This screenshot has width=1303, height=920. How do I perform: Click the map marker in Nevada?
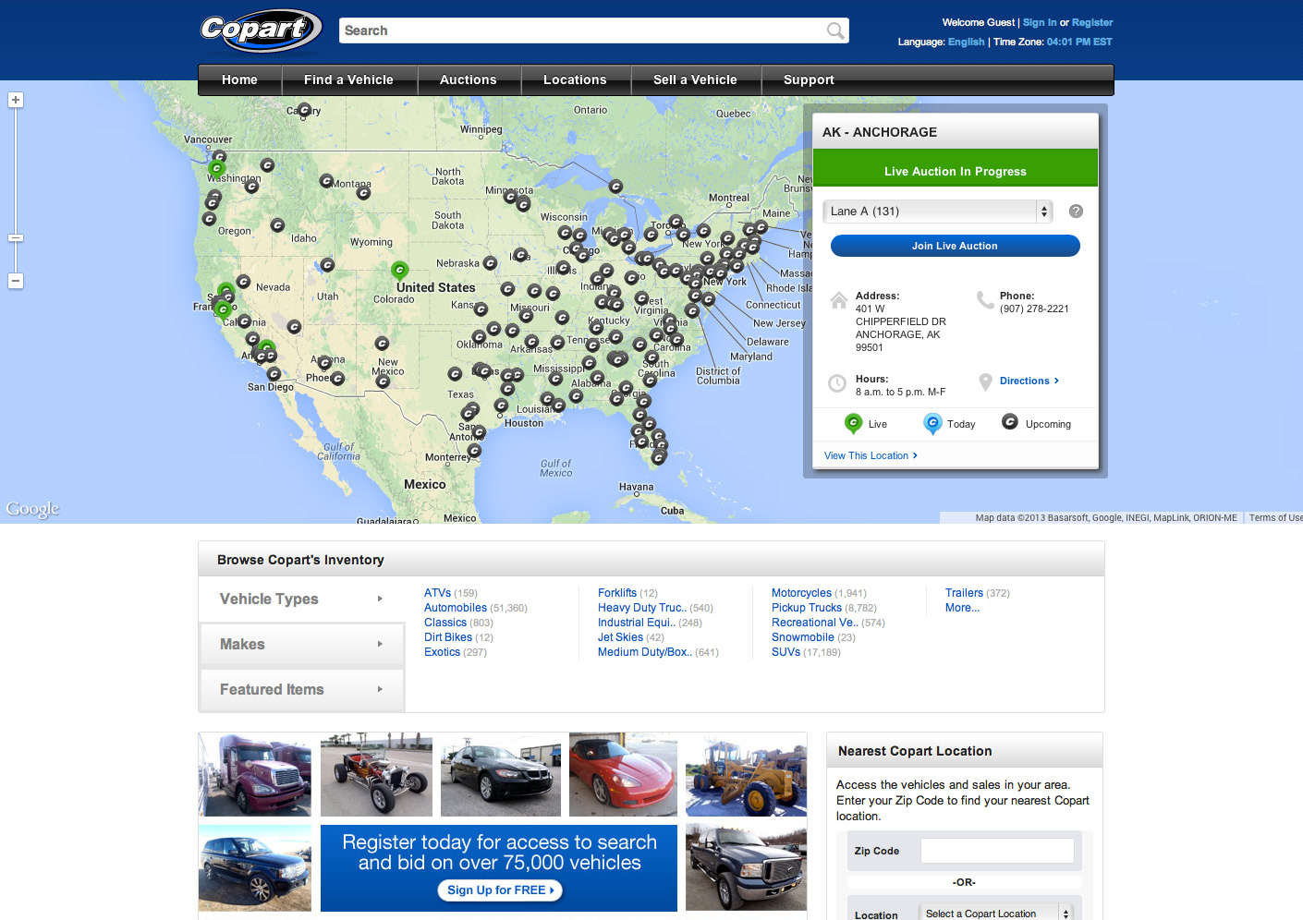tap(243, 282)
